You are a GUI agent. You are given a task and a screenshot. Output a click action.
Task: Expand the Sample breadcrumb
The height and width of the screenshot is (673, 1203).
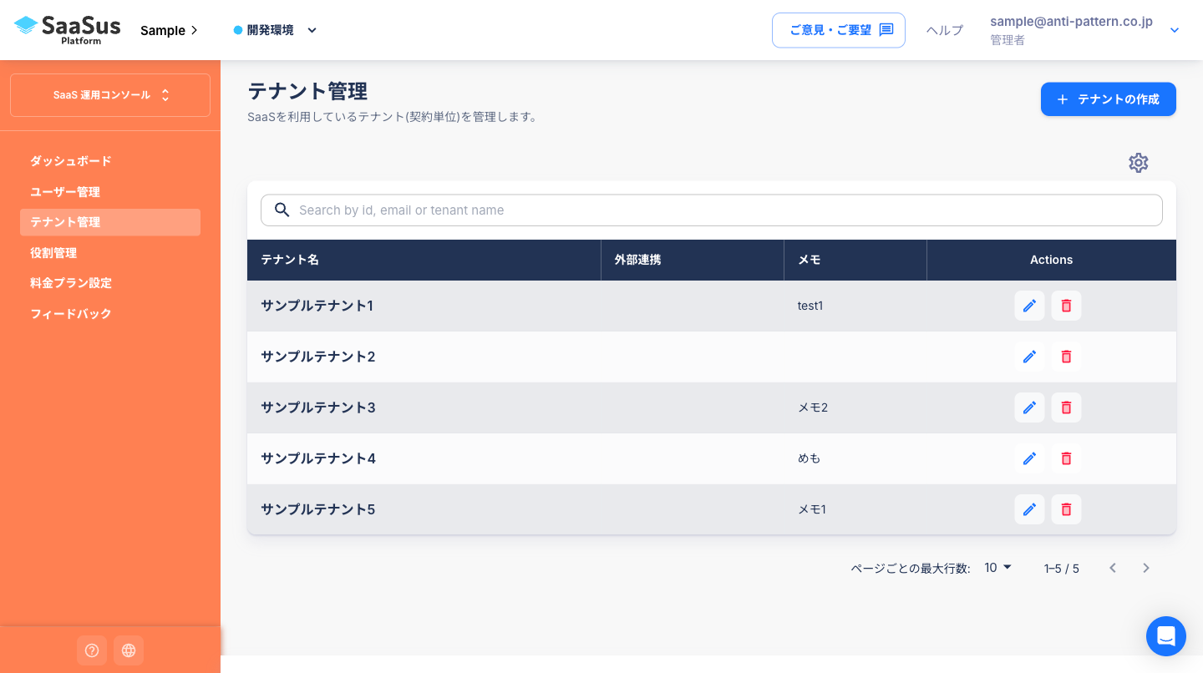[x=170, y=31]
